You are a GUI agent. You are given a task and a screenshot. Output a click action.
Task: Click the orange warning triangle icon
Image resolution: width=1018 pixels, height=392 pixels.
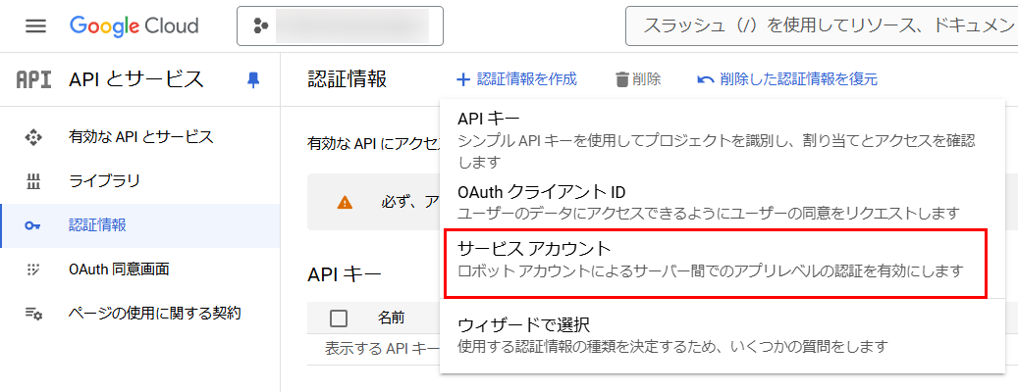(x=345, y=202)
